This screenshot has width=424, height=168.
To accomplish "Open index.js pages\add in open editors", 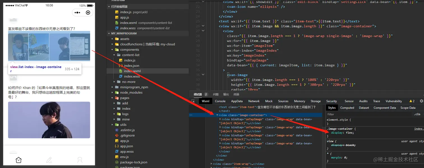I will (x=133, y=12).
